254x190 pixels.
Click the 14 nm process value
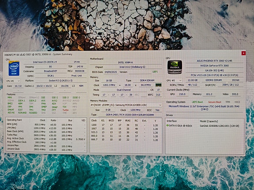[76, 62]
